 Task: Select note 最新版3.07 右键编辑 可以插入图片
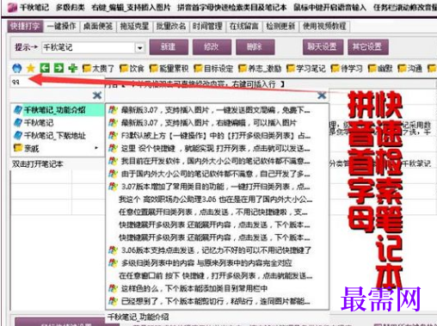tap(217, 123)
